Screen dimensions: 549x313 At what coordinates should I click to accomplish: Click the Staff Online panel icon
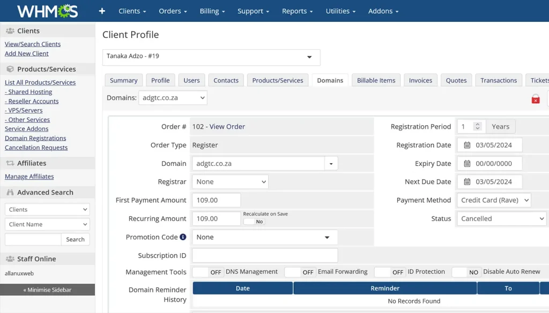click(x=11, y=258)
